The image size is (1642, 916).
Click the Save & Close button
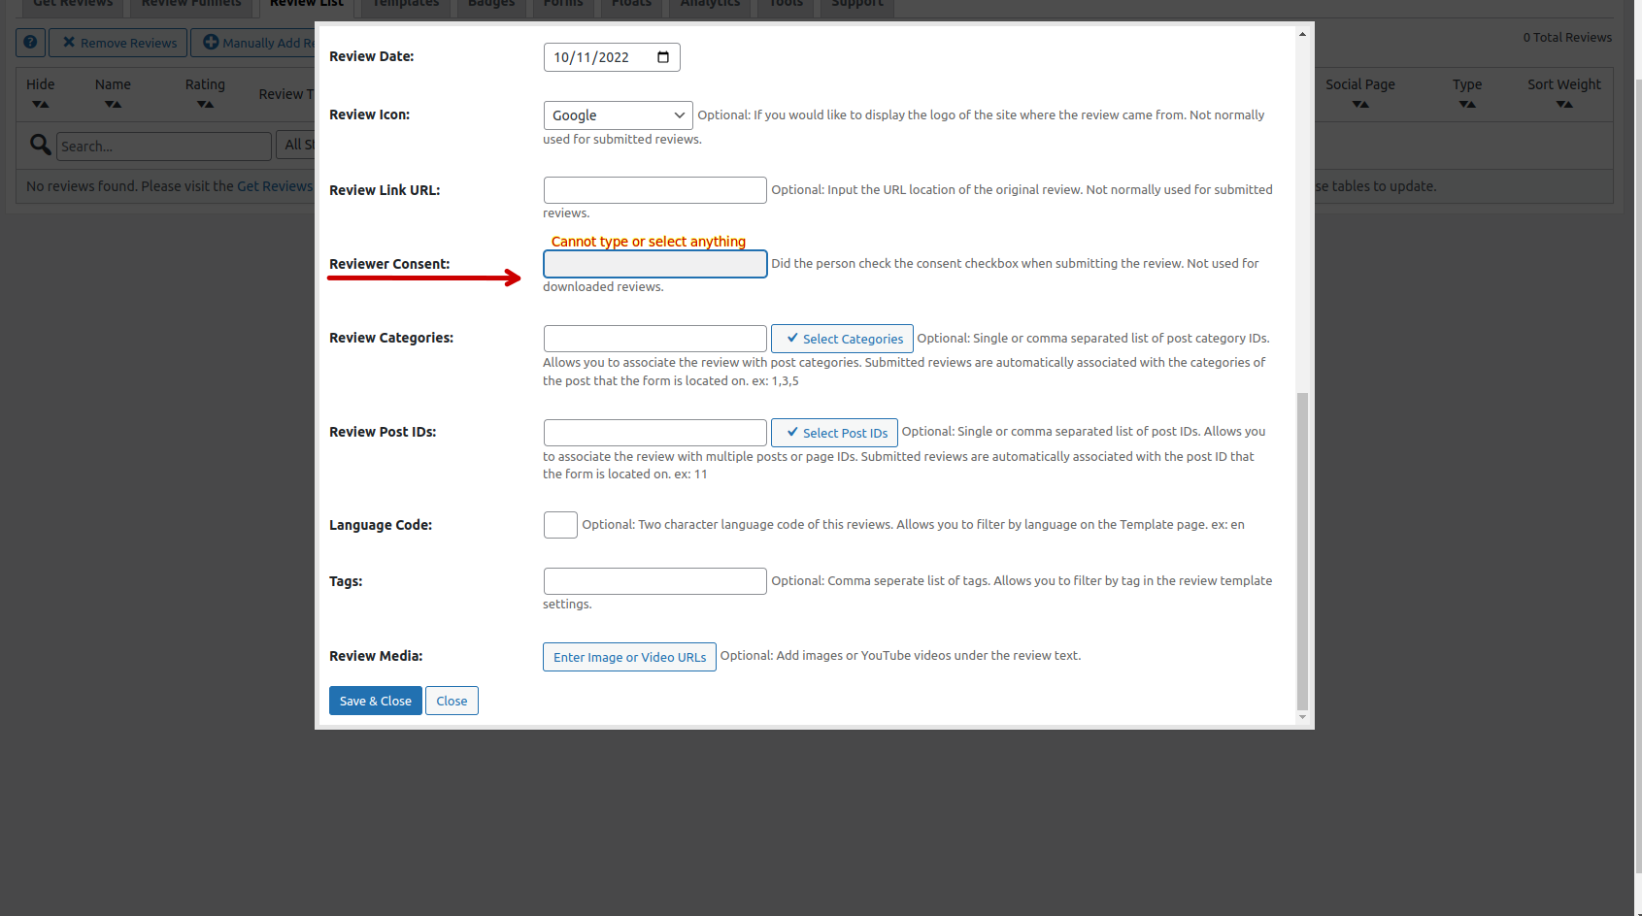click(x=376, y=701)
